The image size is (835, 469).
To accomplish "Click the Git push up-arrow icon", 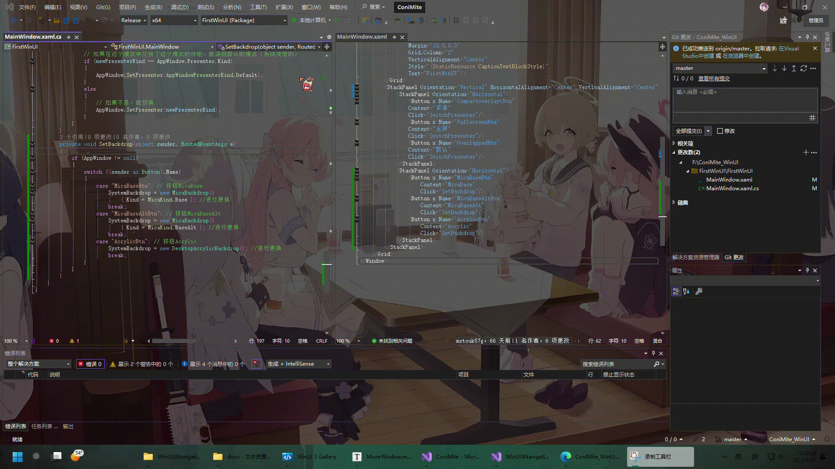I will (794, 68).
